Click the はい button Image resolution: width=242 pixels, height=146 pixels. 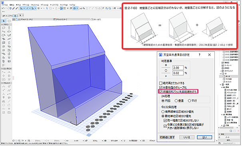click(204, 137)
